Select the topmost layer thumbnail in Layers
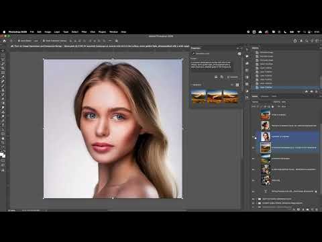Screen dimensions: 322x242 click(x=266, y=114)
